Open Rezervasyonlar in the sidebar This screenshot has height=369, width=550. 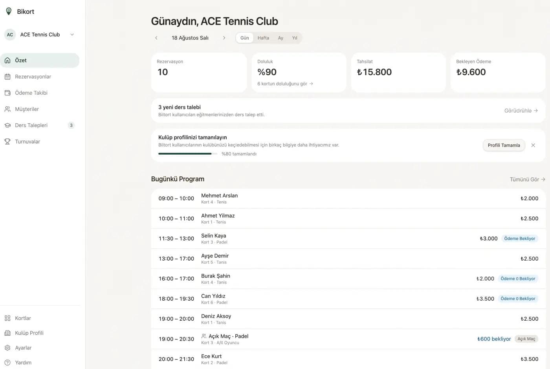tap(40, 77)
